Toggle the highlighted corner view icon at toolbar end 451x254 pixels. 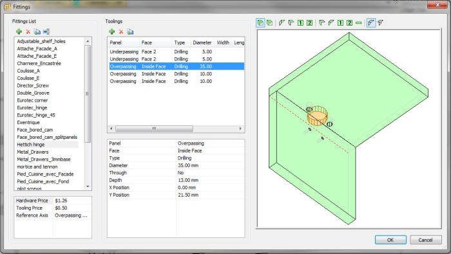(371, 23)
